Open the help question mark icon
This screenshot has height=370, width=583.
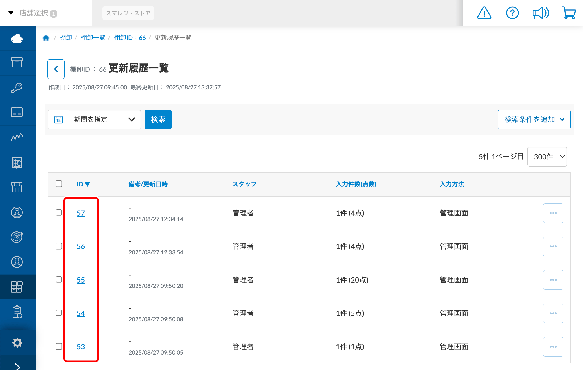click(x=512, y=13)
